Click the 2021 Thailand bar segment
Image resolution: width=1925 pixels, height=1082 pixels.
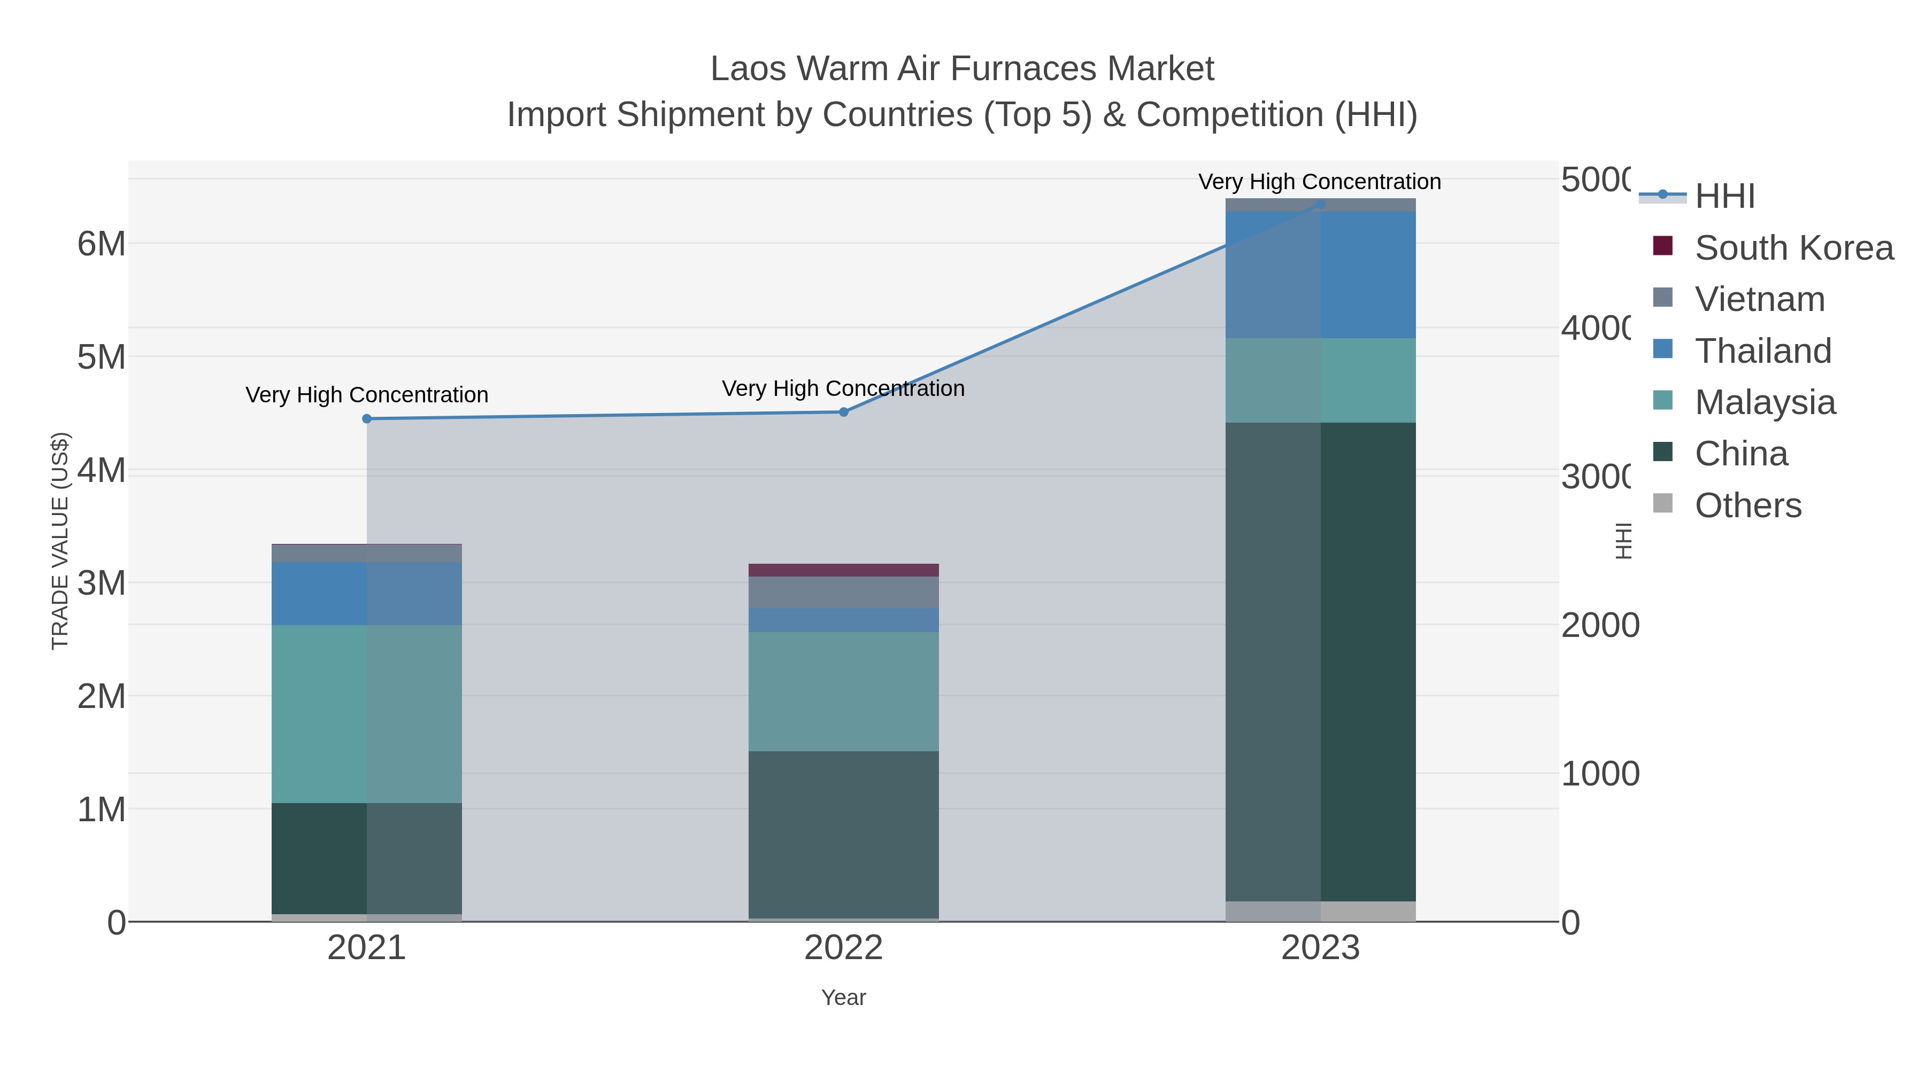[x=367, y=594]
